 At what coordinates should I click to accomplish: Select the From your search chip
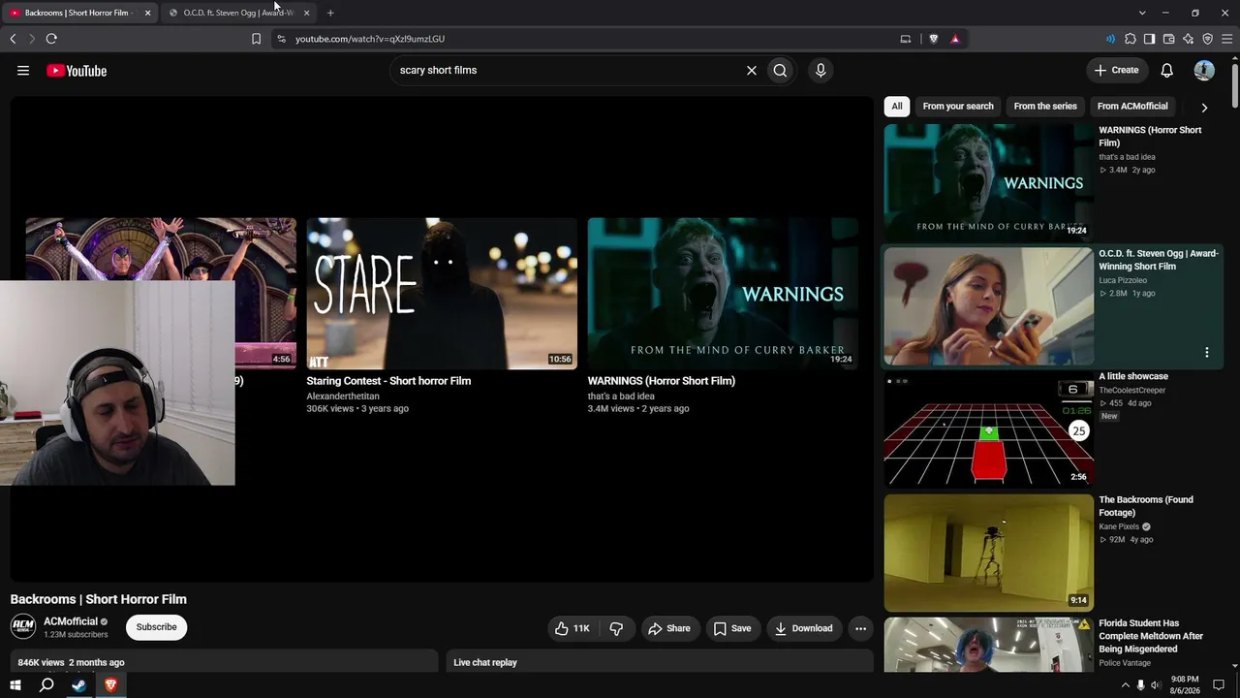tap(958, 107)
